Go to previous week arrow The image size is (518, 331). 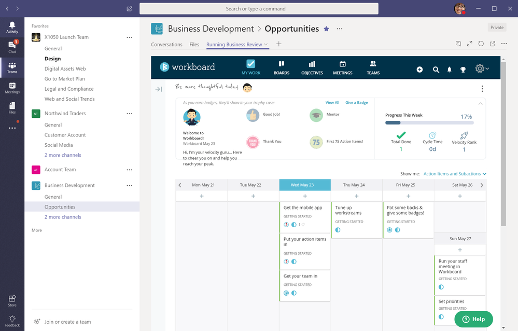[180, 185]
